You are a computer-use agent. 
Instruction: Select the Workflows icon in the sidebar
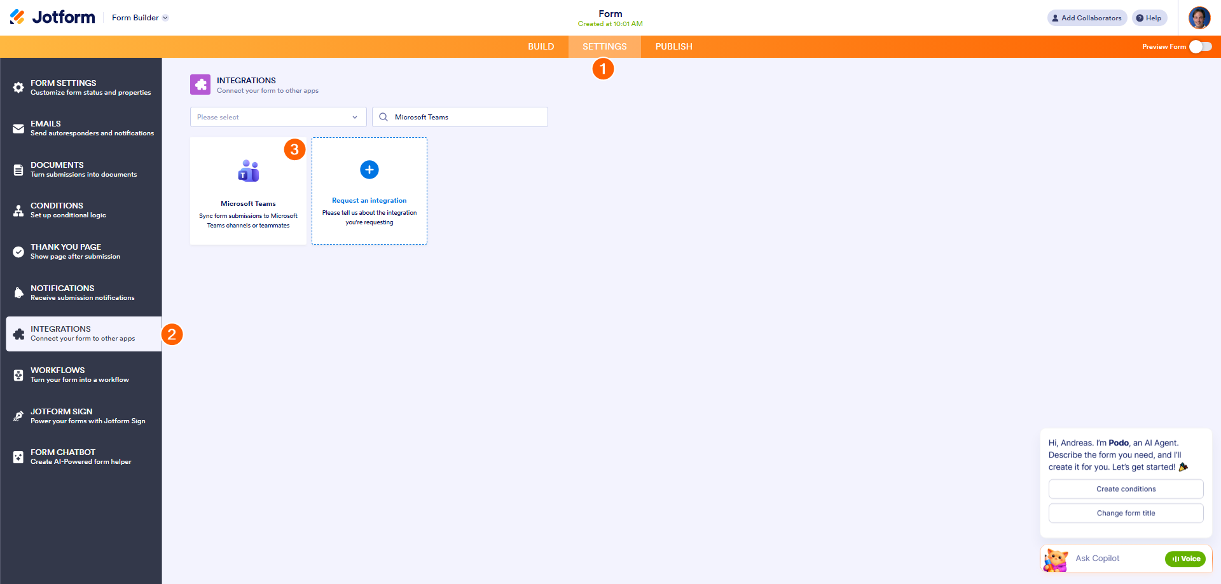click(x=18, y=374)
